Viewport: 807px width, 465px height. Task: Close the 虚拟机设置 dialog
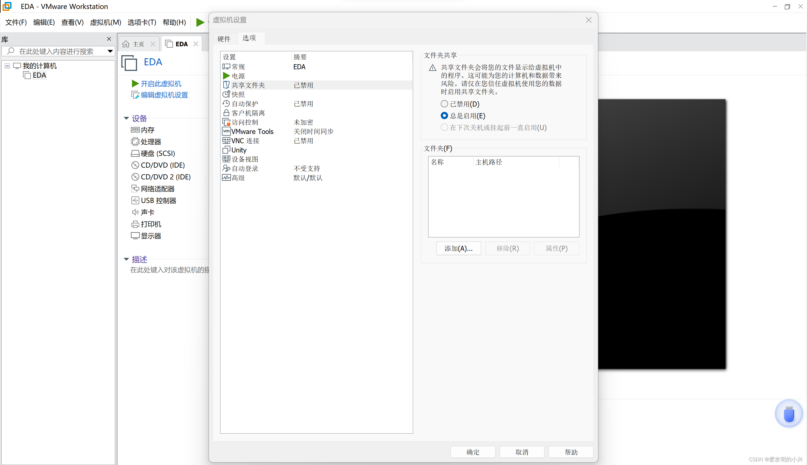click(x=589, y=20)
